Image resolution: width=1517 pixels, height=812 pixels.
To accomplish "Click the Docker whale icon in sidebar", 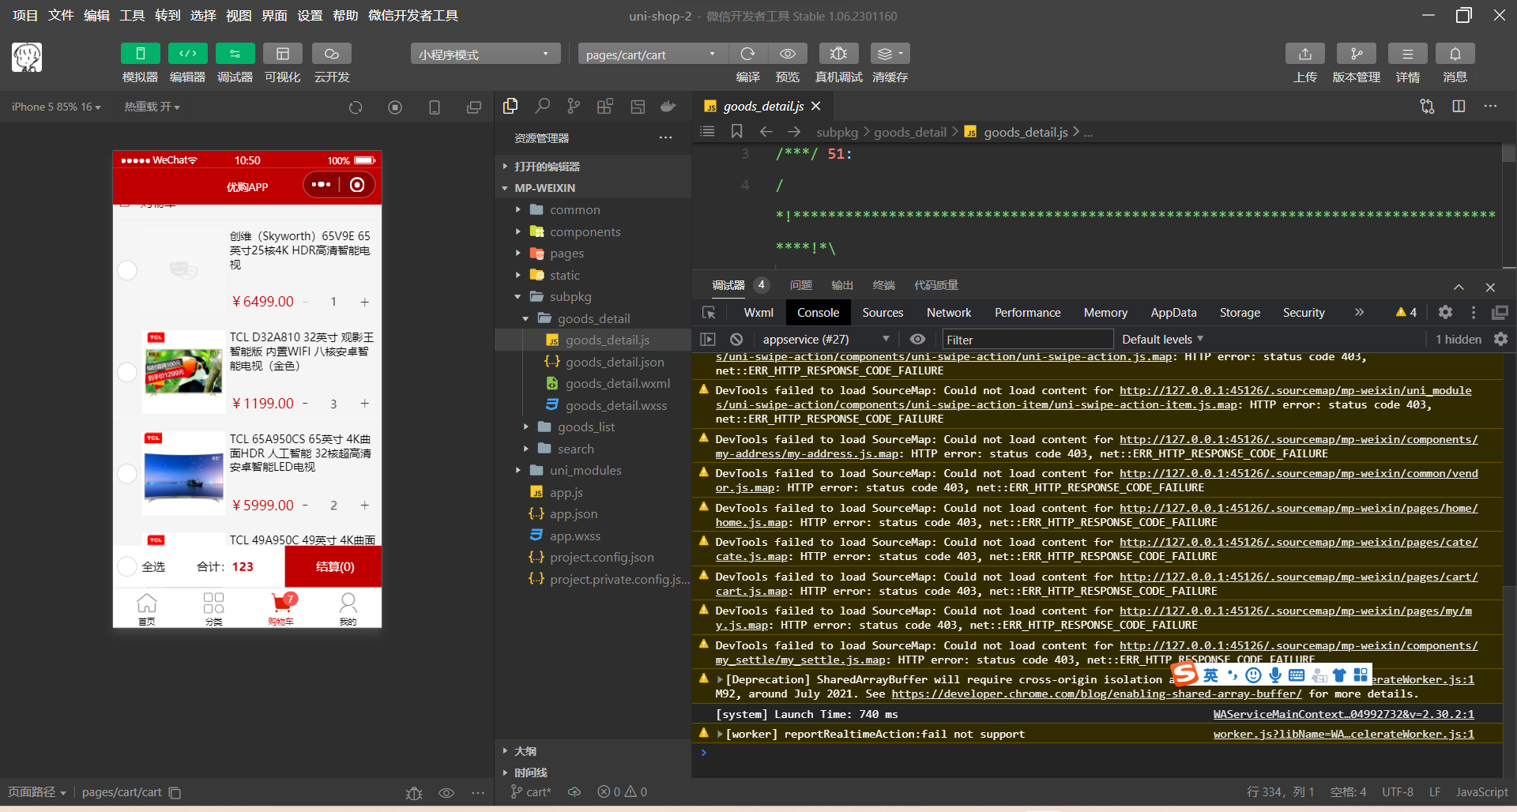I will pyautogui.click(x=668, y=106).
